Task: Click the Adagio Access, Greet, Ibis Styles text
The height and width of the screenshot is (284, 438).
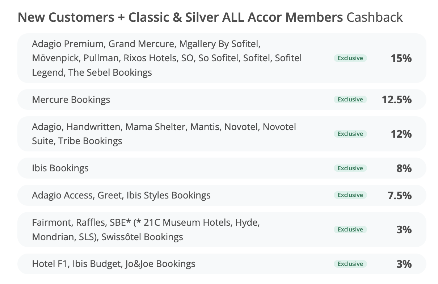Action: (121, 195)
